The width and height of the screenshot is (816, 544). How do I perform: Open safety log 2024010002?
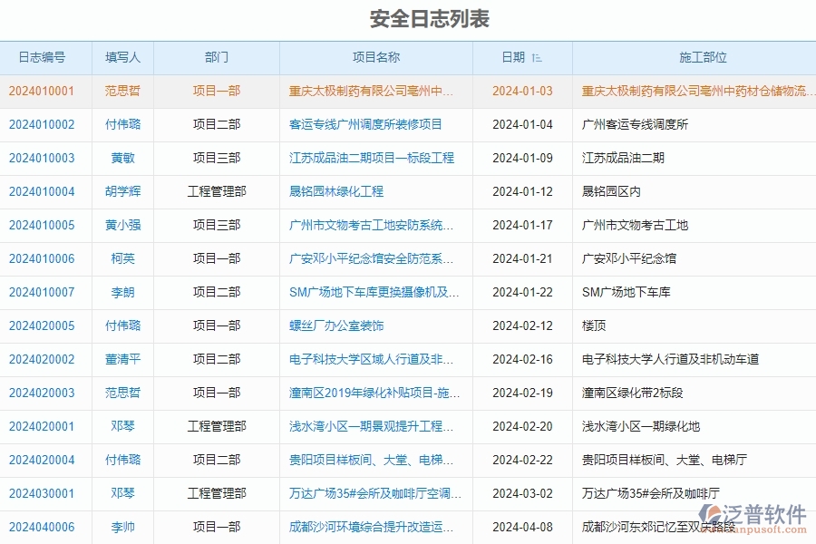pos(45,125)
